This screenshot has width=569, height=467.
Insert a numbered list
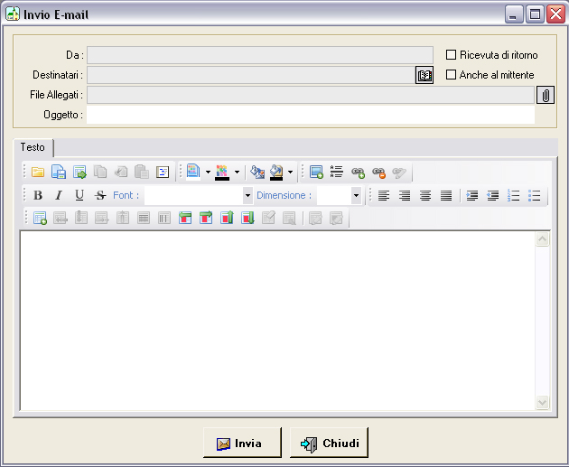(x=514, y=195)
